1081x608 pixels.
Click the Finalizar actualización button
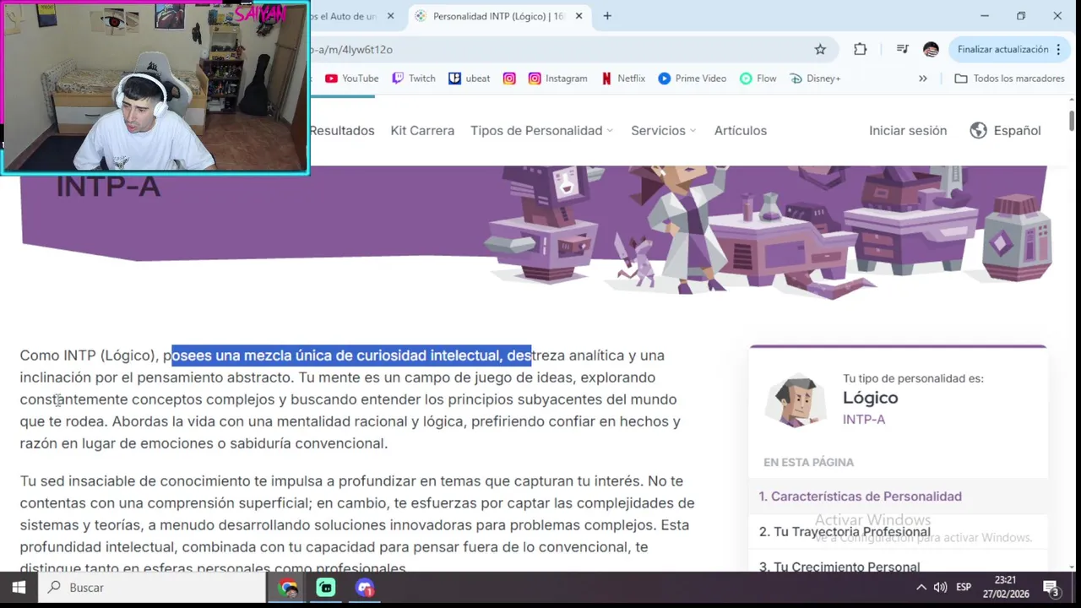[1002, 50]
